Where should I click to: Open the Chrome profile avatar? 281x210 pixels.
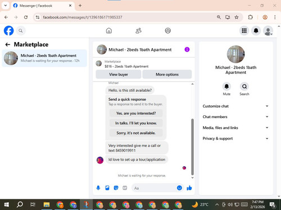point(265,17)
